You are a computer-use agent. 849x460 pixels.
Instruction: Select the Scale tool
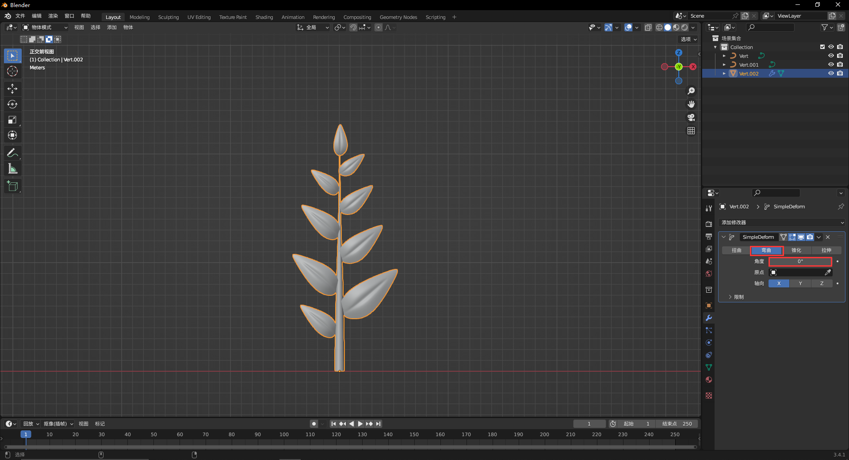(12, 120)
